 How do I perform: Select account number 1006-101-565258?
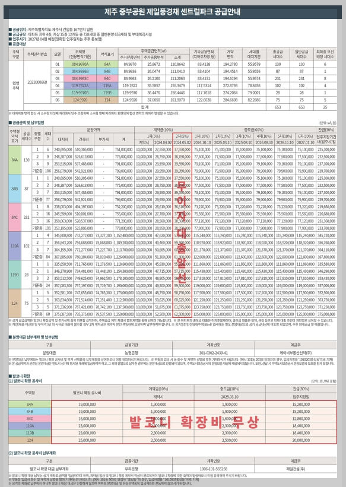point(213,469)
